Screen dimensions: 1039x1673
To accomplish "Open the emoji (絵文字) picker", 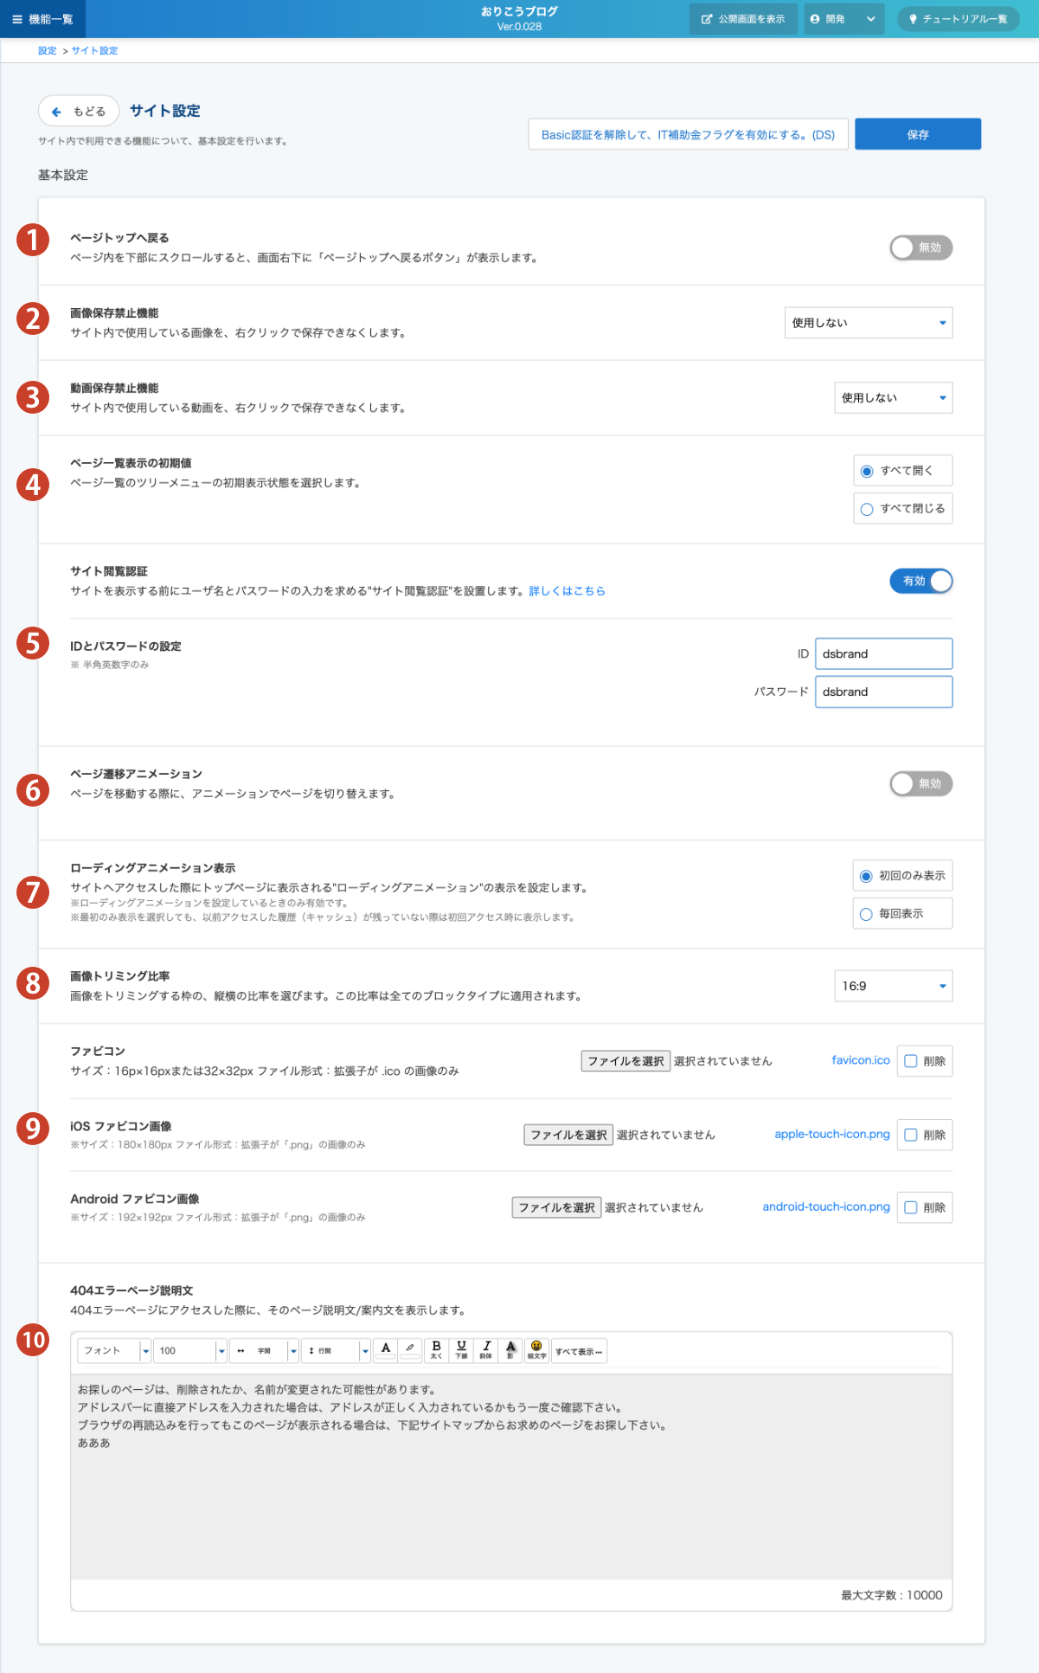I will pyautogui.click(x=536, y=1349).
